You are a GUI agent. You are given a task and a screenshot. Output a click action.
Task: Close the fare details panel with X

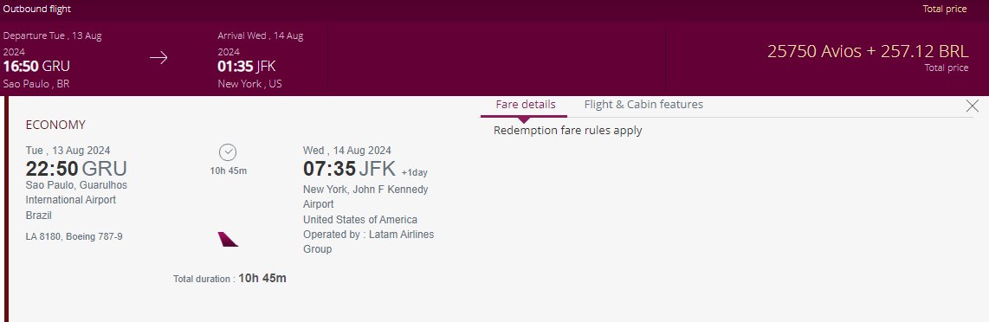pyautogui.click(x=972, y=106)
